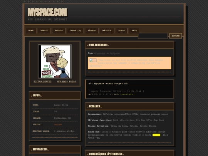208x156 pixels.
Task: Click the MYSPACE ID panel header
Action: [x=55, y=149]
